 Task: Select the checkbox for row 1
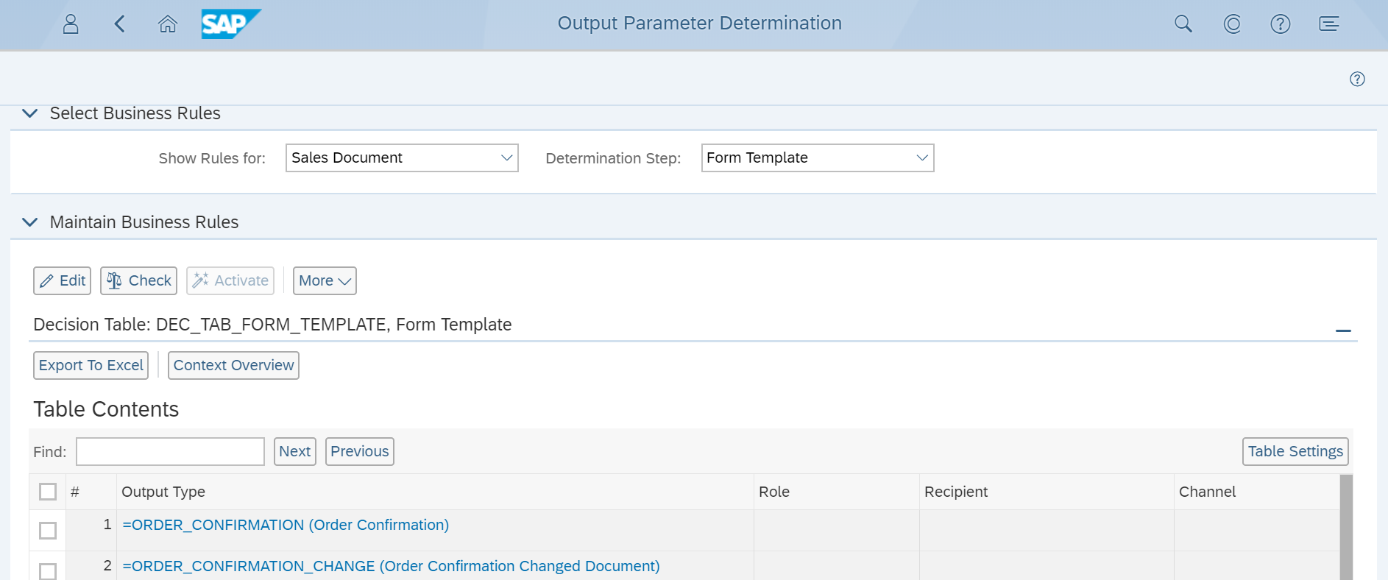point(48,531)
